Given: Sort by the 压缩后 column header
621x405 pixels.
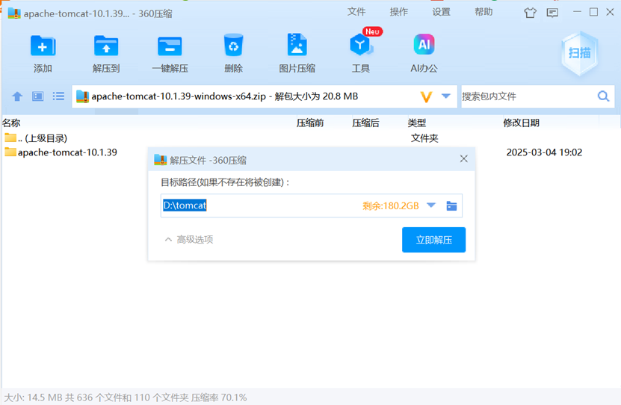Looking at the screenshot, I should click(x=365, y=123).
